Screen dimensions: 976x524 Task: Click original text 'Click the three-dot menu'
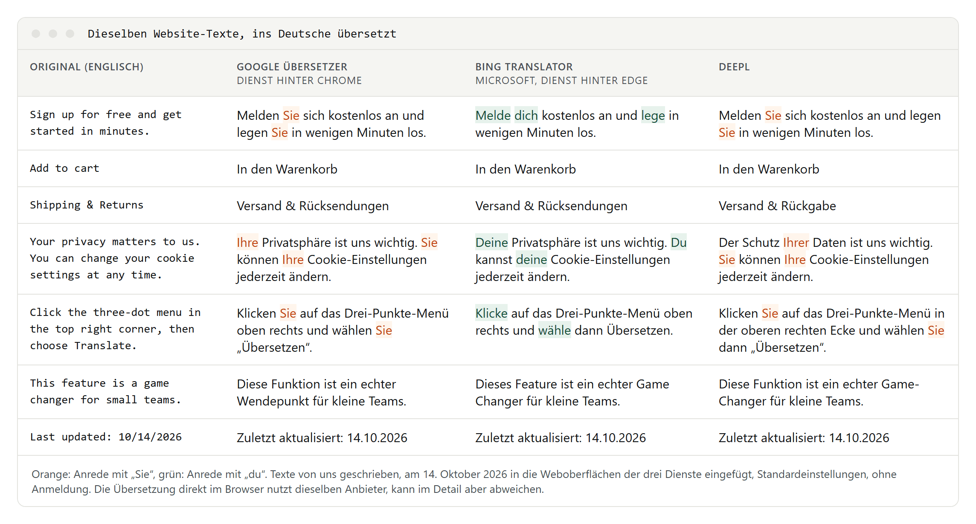115,329
